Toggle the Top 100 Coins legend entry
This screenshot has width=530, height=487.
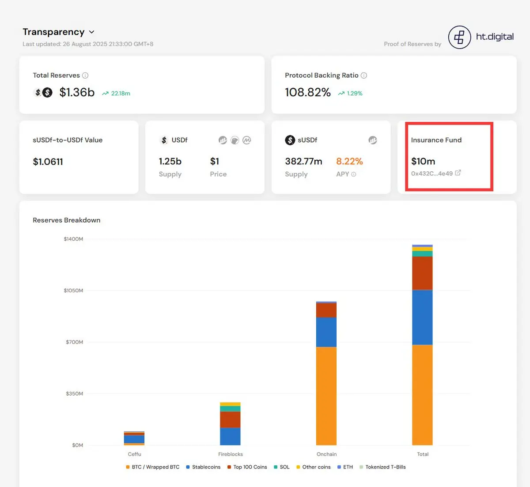point(247,467)
